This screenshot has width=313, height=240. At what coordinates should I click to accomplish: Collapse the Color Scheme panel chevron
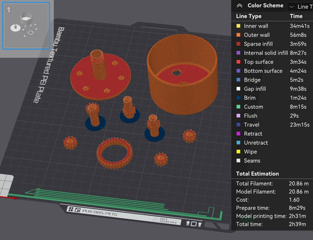240,6
